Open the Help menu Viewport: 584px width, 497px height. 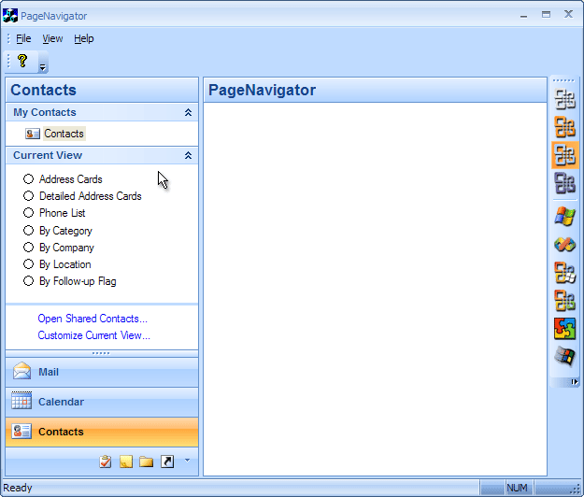[x=84, y=38]
